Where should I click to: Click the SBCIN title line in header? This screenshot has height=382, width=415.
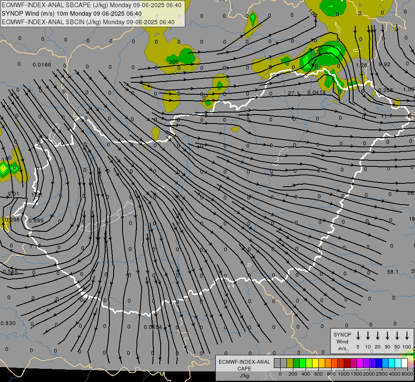[88, 22]
